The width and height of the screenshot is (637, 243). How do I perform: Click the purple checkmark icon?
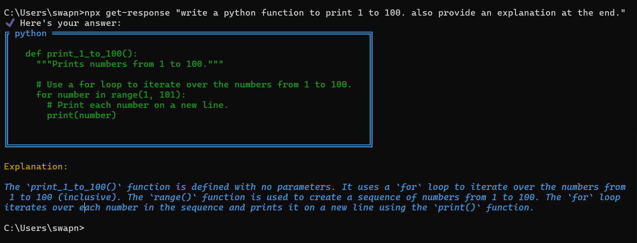(10, 23)
